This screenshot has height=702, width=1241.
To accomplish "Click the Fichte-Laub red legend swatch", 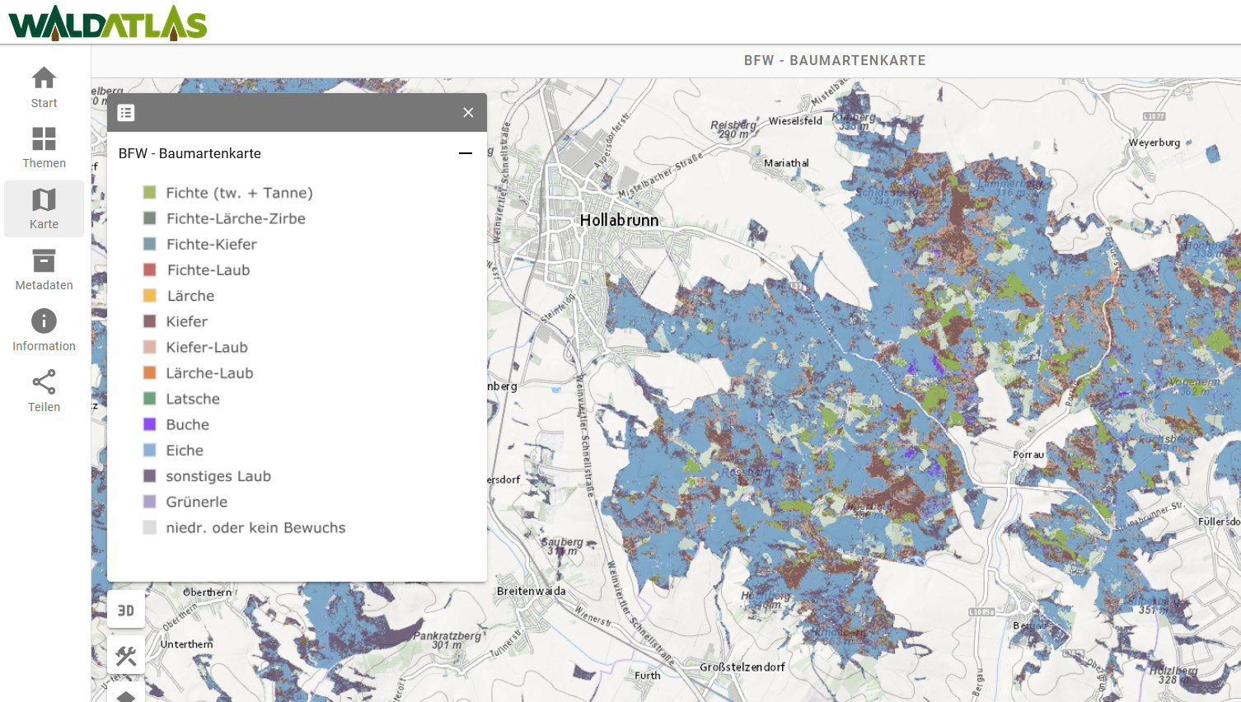I will click(x=150, y=270).
